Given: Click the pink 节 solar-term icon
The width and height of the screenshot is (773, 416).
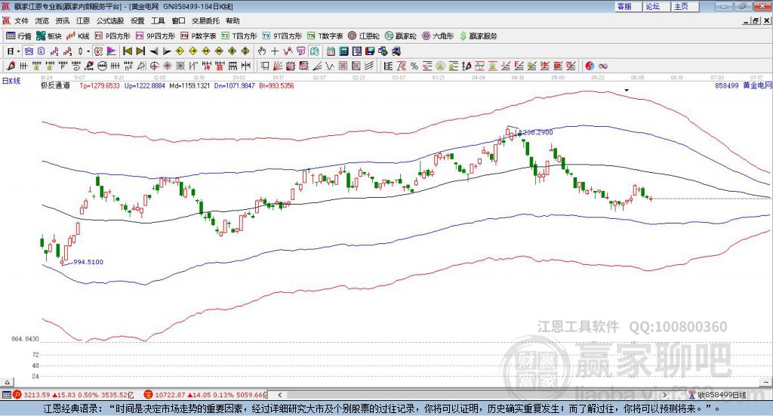Looking at the screenshot, I should pos(300,51).
